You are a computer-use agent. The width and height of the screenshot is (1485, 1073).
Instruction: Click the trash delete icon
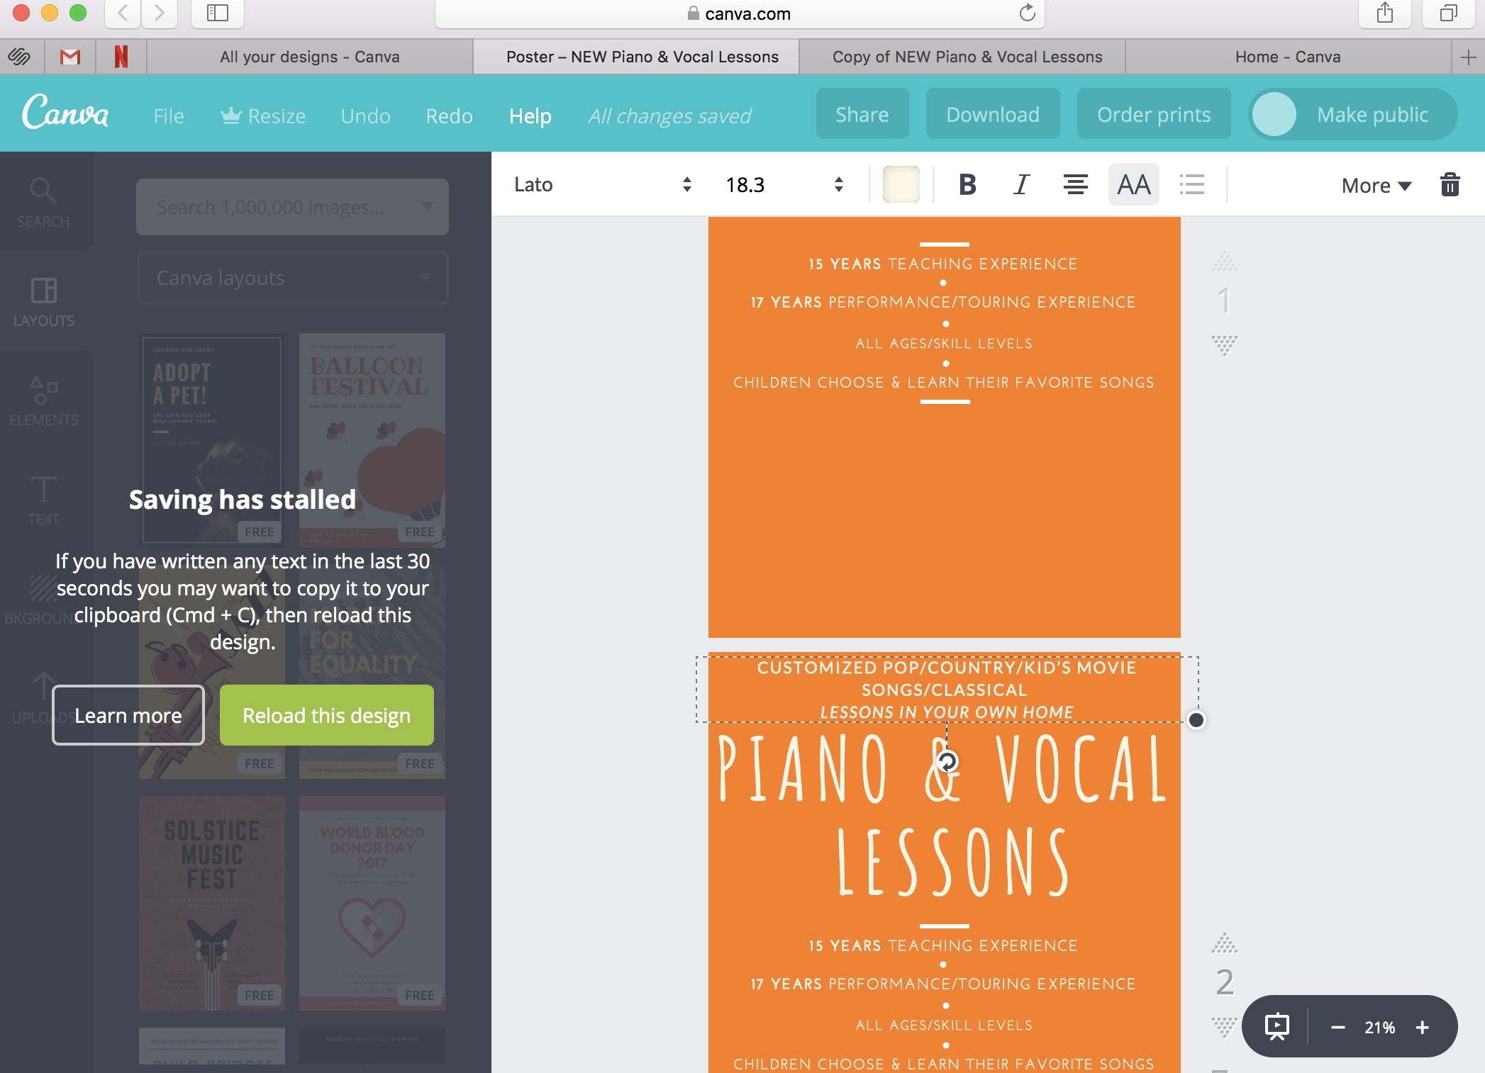coord(1450,185)
